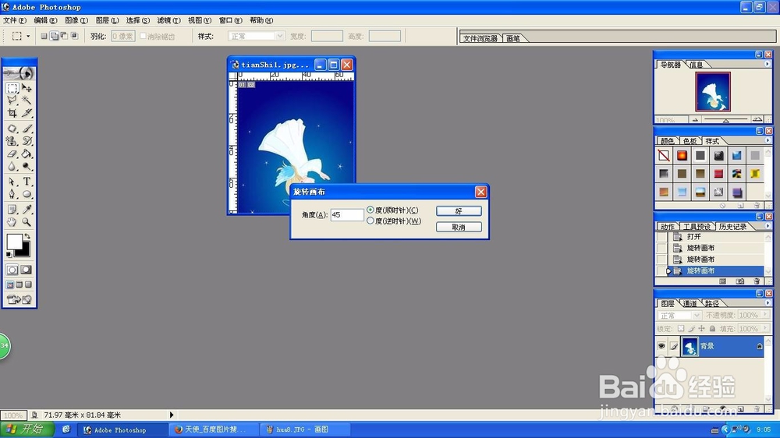
Task: Toggle the anti-alias checkbox in options bar
Action: click(x=143, y=36)
